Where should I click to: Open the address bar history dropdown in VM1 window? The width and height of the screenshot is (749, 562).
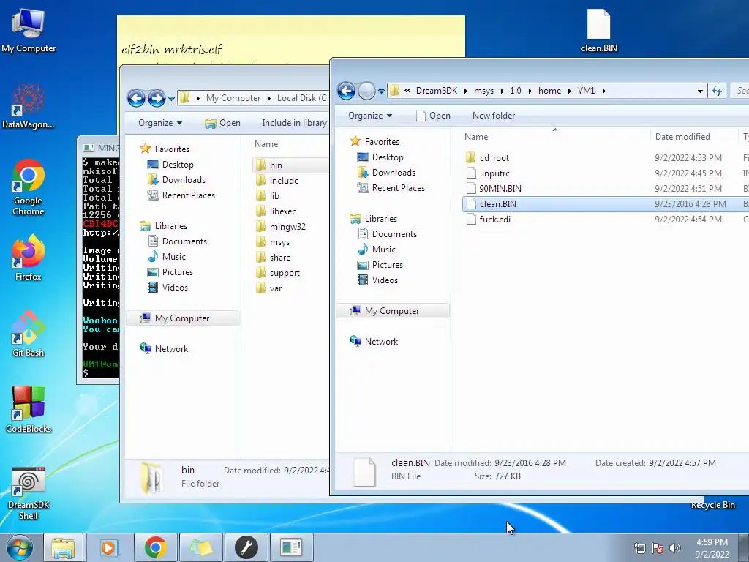tap(700, 91)
